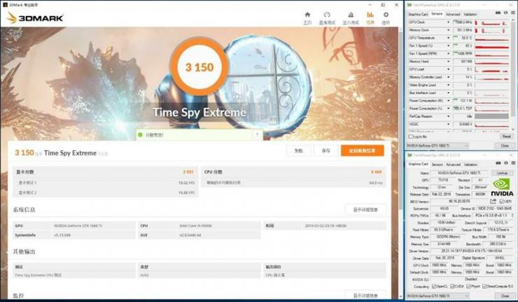Click the Lookup button next to GPU name
The height and width of the screenshot is (302, 518).
[502, 173]
